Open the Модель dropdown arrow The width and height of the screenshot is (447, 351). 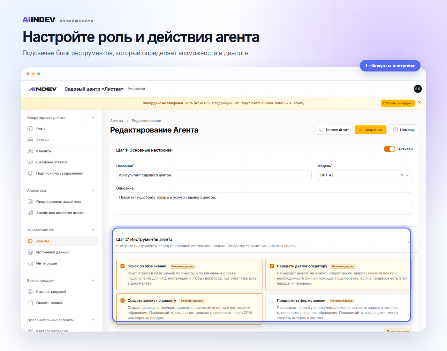coord(407,175)
